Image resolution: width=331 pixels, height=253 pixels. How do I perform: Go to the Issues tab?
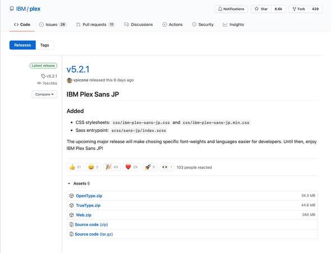53,25
